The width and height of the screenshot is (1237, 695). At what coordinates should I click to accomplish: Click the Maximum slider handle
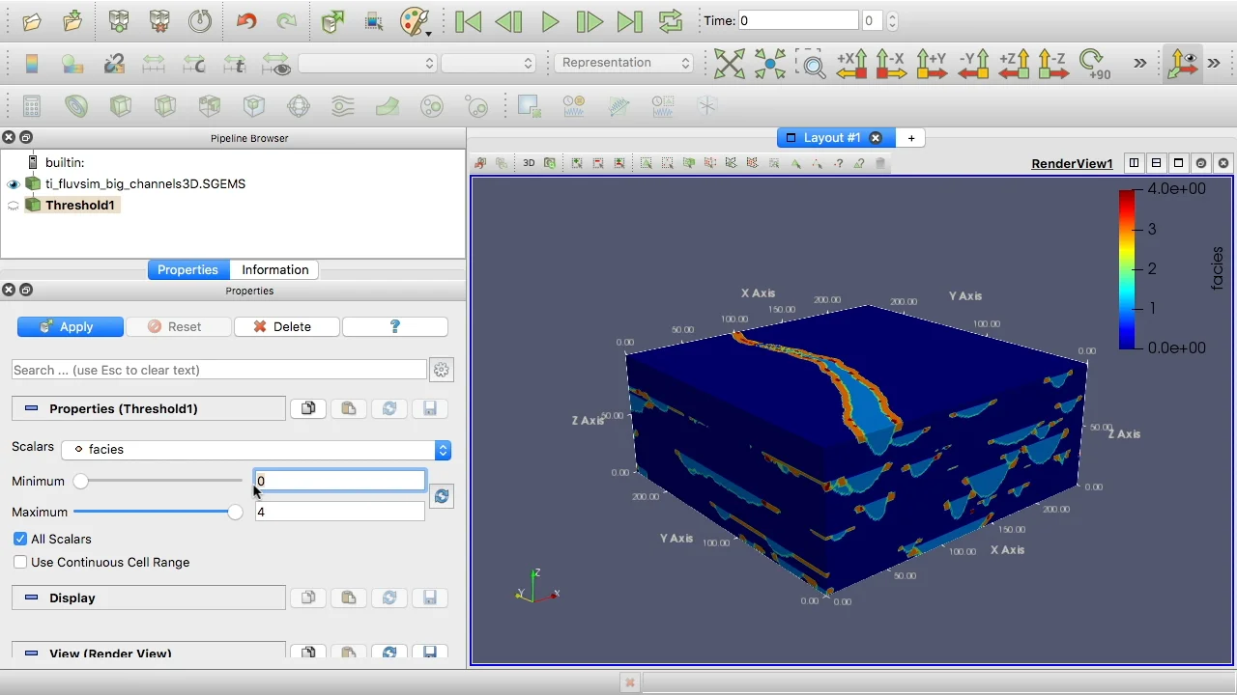click(x=235, y=513)
